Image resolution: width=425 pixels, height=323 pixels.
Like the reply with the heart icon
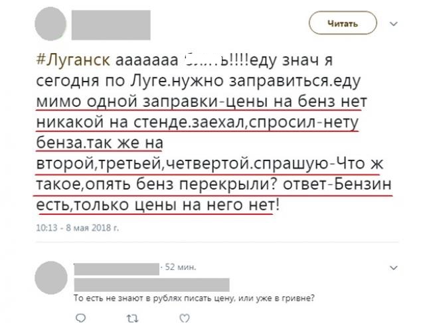(x=185, y=318)
